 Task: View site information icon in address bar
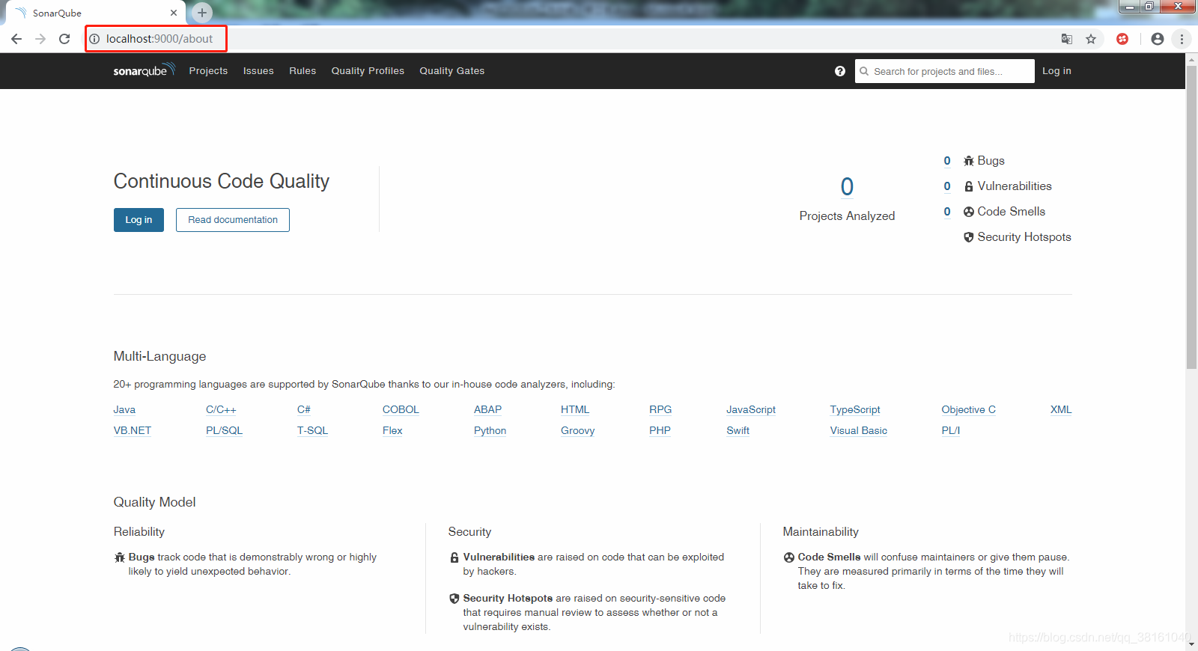coord(94,39)
